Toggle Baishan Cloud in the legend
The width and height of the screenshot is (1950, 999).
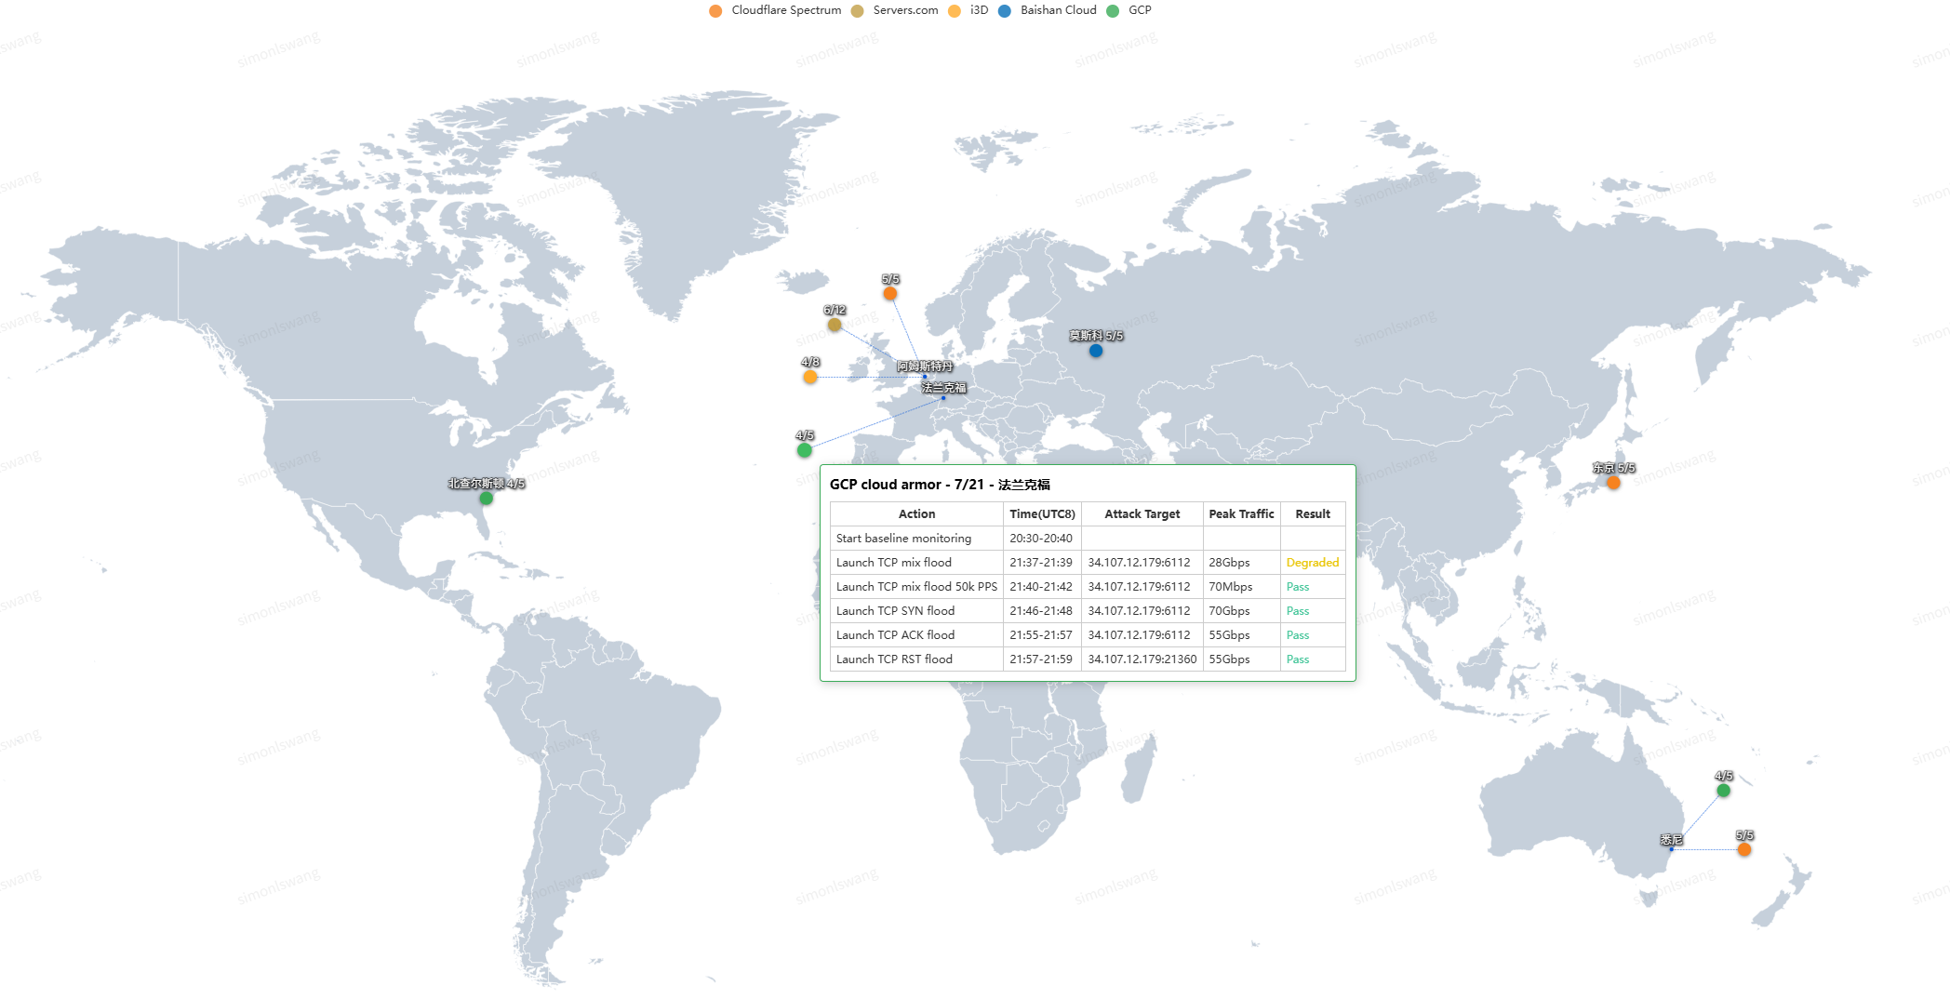(1048, 10)
